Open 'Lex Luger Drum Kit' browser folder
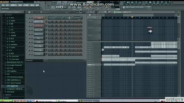Viewport: 184px width, 103px height. click(14, 65)
